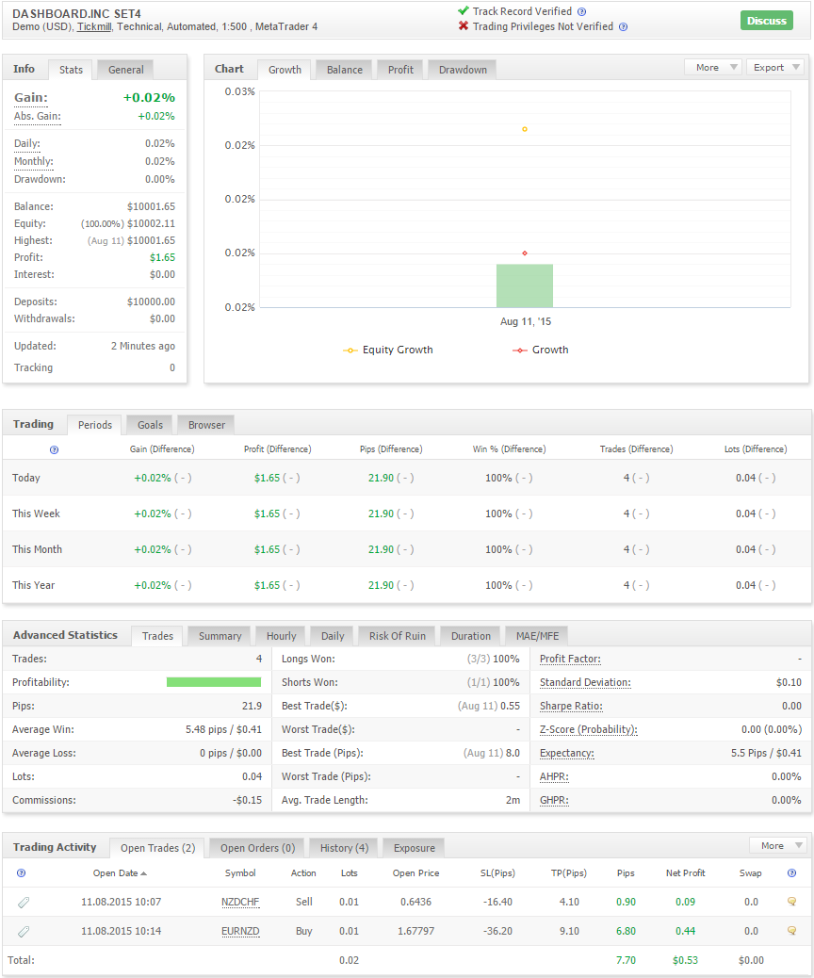
Task: Click the help icon beside the Swap column
Action: tap(791, 873)
